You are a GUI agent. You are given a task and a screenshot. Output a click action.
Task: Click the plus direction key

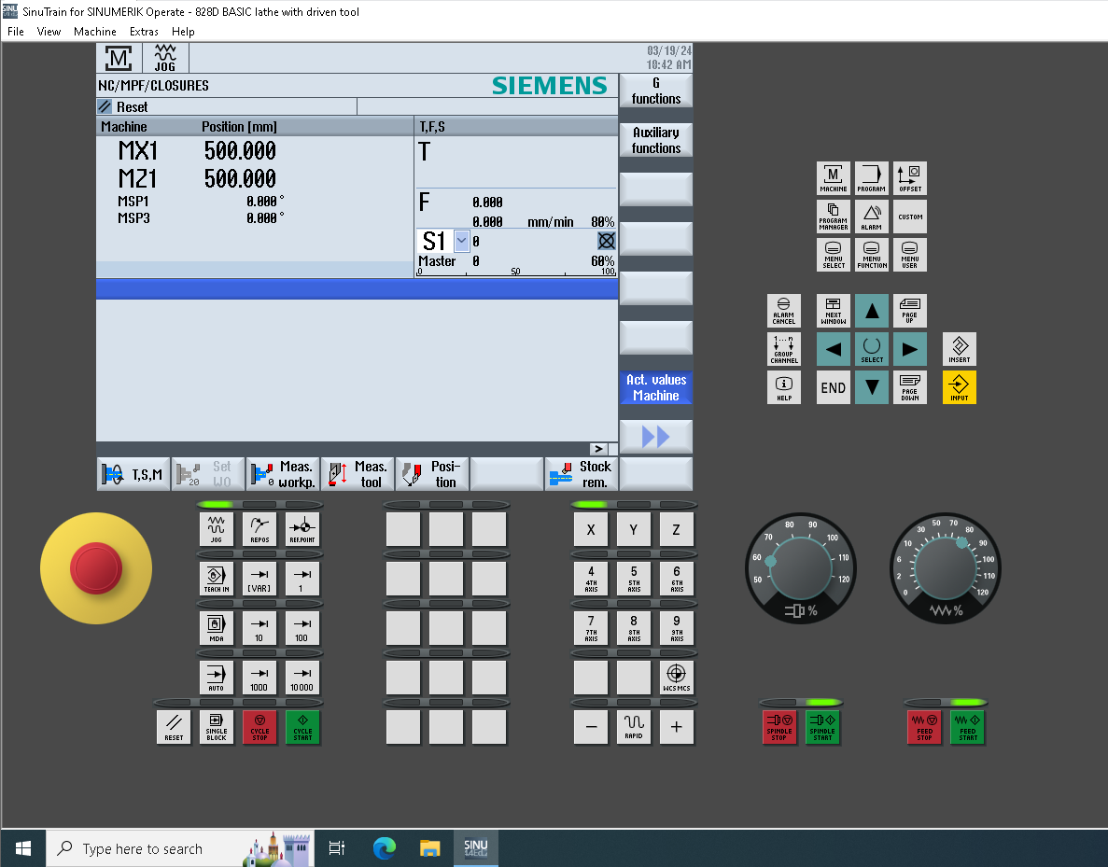coord(677,726)
